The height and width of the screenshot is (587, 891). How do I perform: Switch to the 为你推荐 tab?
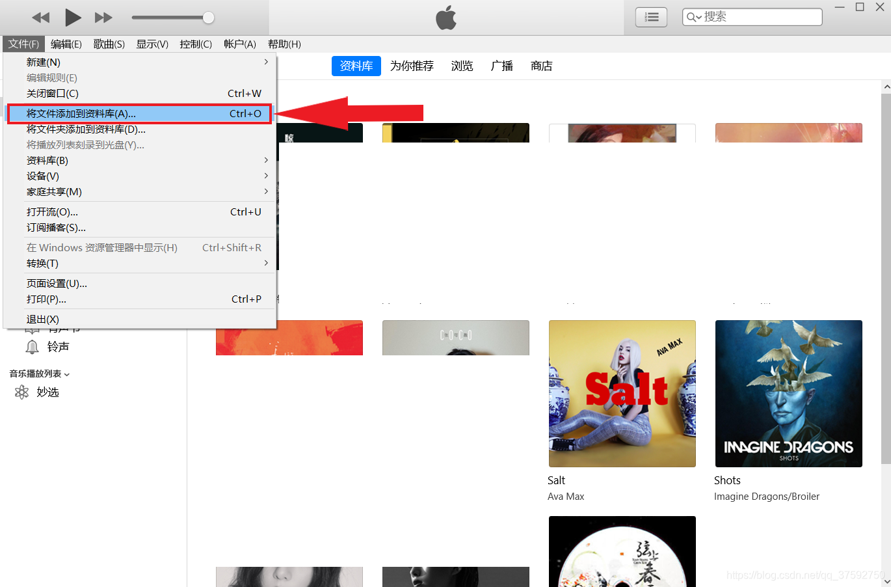pos(412,66)
